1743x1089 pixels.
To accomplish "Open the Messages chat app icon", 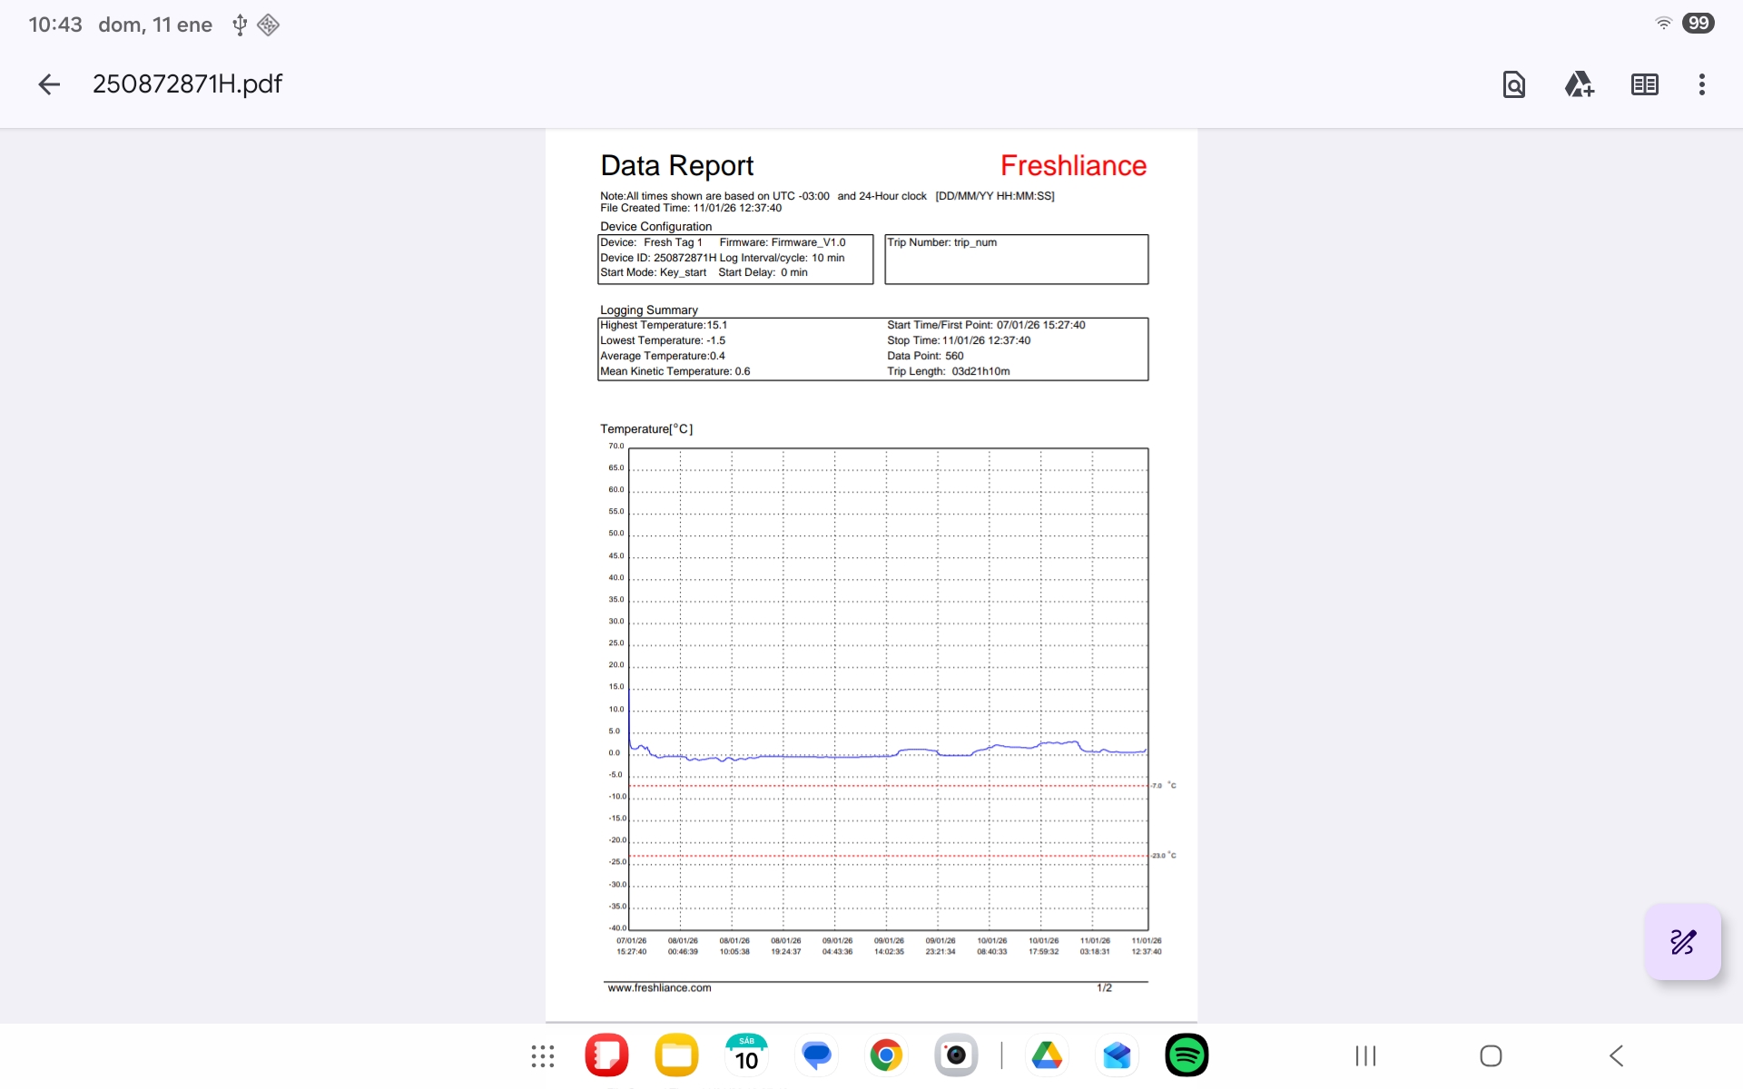I will coord(816,1055).
